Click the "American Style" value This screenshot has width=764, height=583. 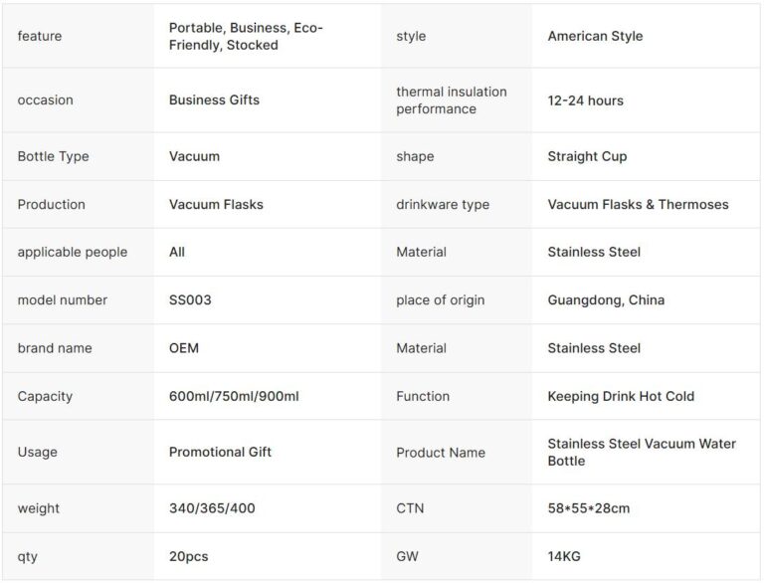point(595,37)
